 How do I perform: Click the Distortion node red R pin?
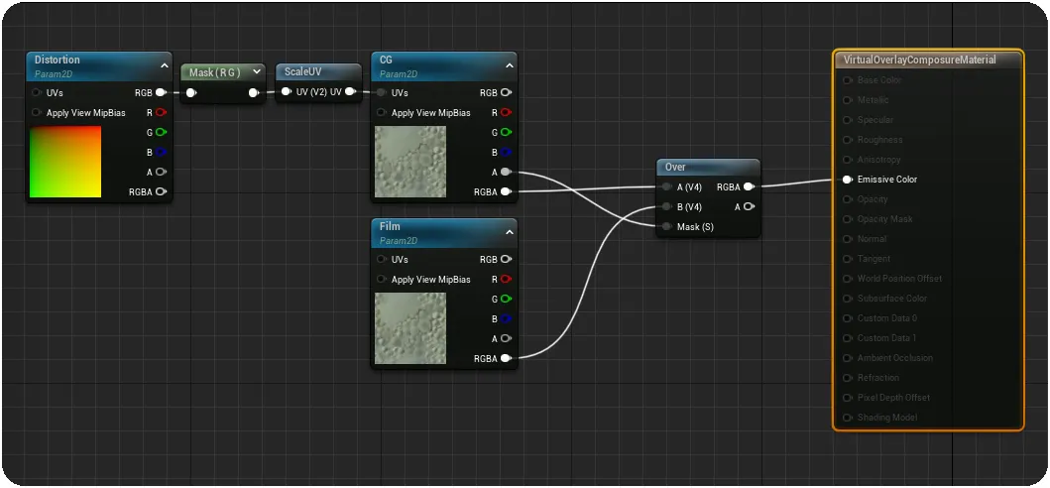161,113
